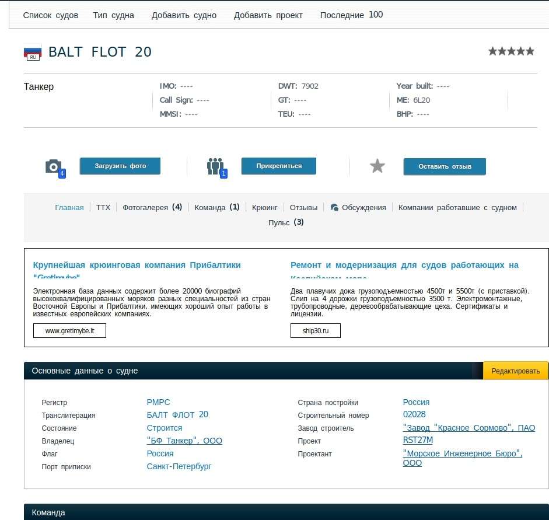Screen dimensions: 549x520
Task: Open the shipyard link Завод Красное Сормово, ПАО
Action: pos(469,428)
